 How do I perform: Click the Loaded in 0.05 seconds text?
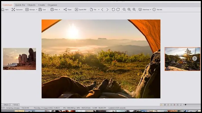point(117,108)
